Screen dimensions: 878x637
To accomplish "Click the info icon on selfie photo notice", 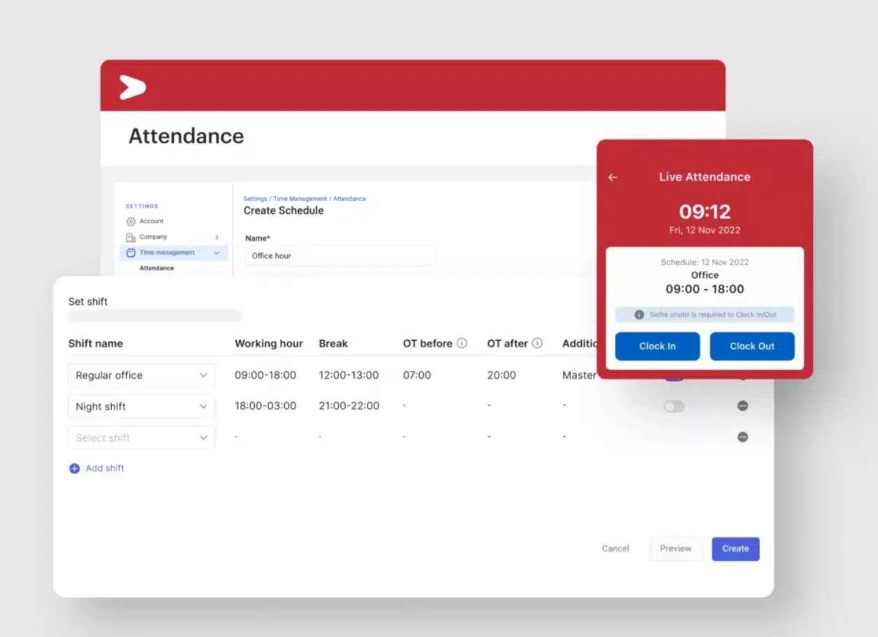I will coord(638,314).
